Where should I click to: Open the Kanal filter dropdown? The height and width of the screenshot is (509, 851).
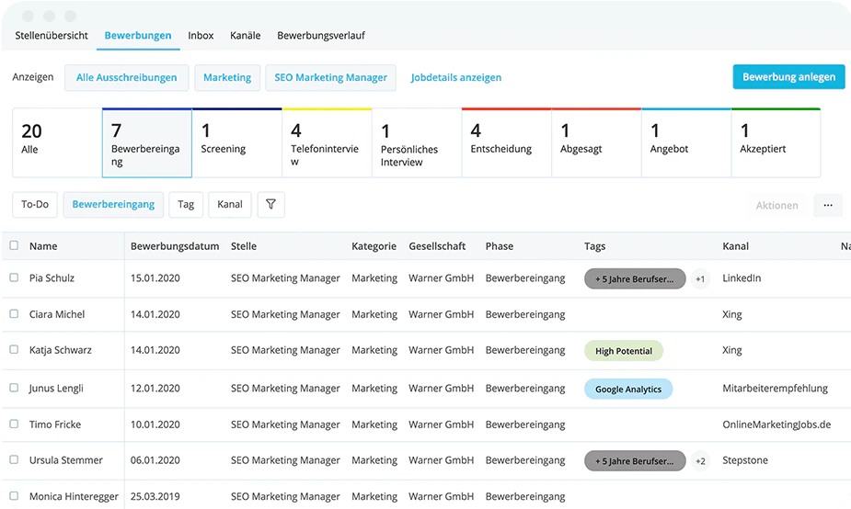pos(230,204)
